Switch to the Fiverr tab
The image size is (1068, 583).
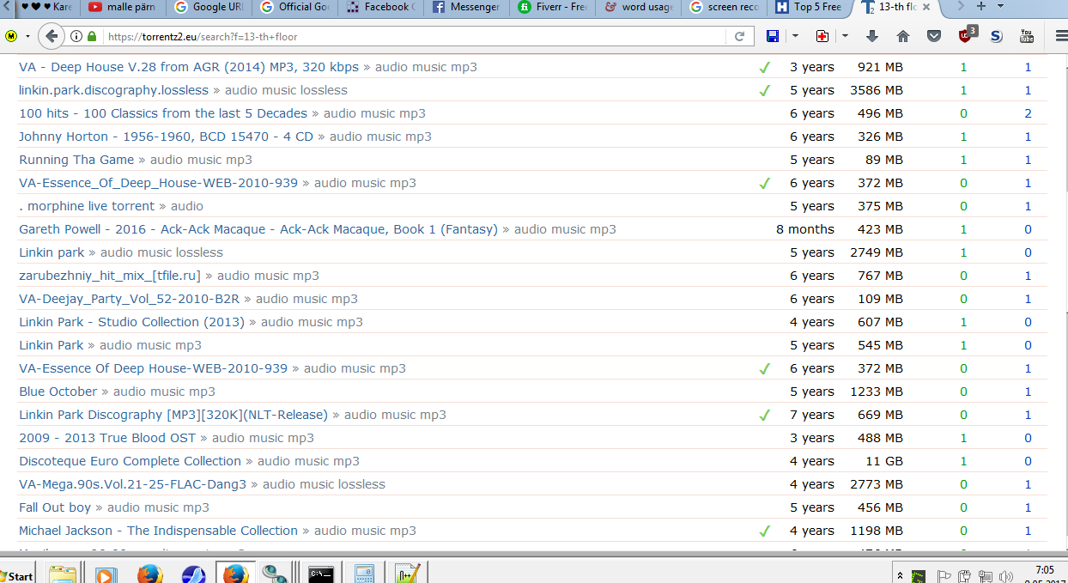[x=552, y=7]
